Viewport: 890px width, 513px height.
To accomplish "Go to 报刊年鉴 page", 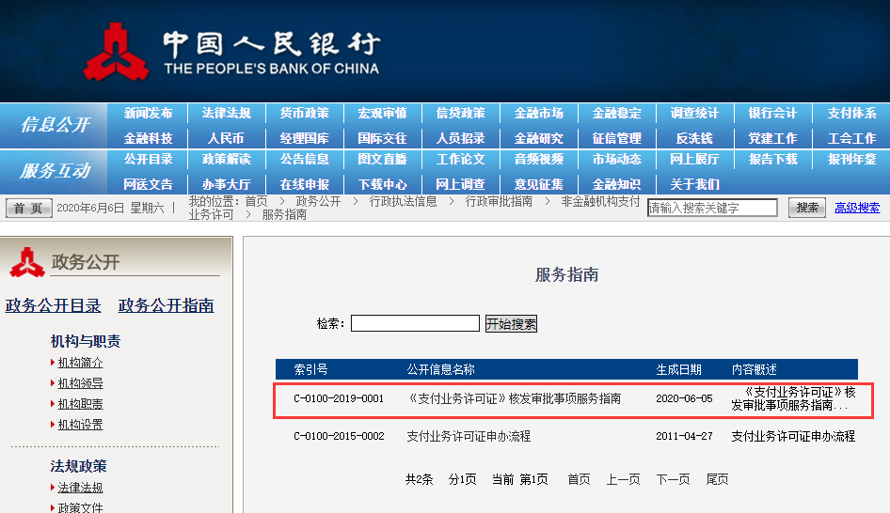I will click(x=851, y=160).
